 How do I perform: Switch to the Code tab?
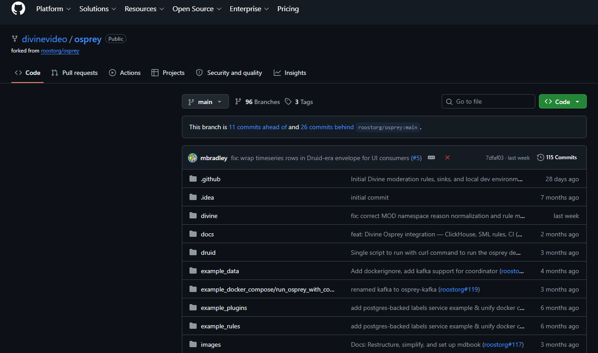(27, 72)
